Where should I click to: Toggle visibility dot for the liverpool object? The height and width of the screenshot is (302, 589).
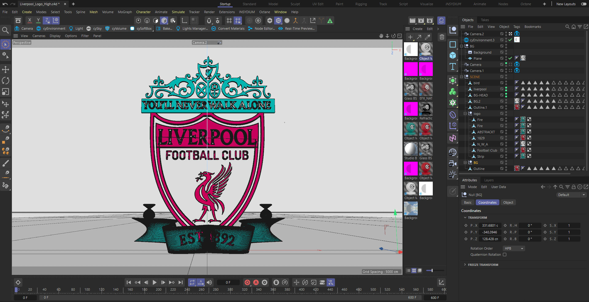point(506,88)
